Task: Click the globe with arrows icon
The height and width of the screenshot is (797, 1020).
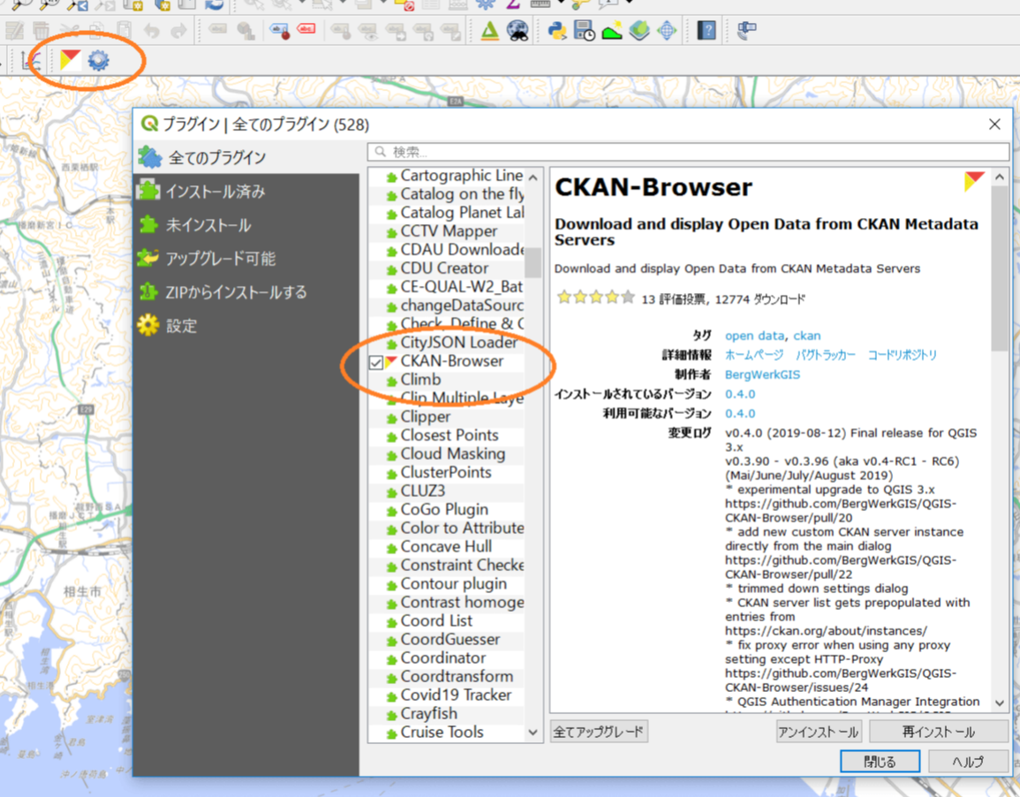Action: click(x=667, y=30)
